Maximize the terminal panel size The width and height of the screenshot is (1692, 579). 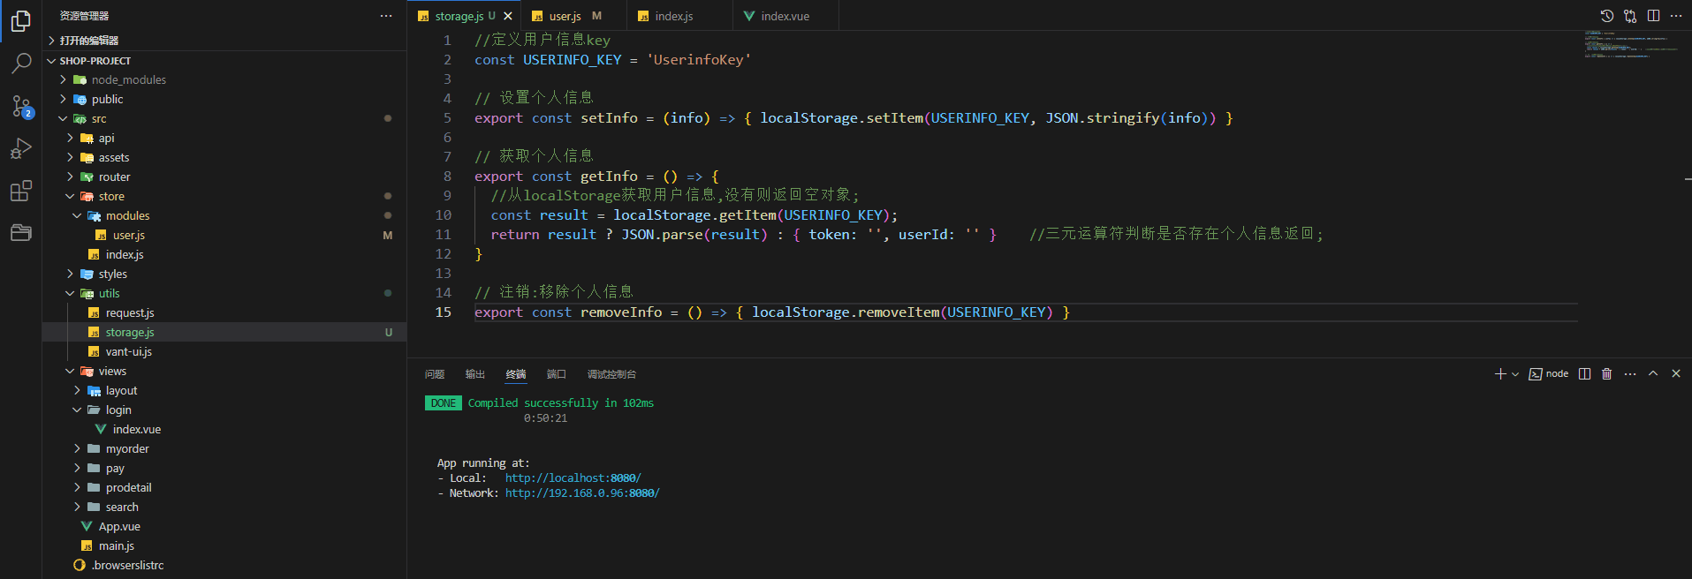coord(1653,374)
